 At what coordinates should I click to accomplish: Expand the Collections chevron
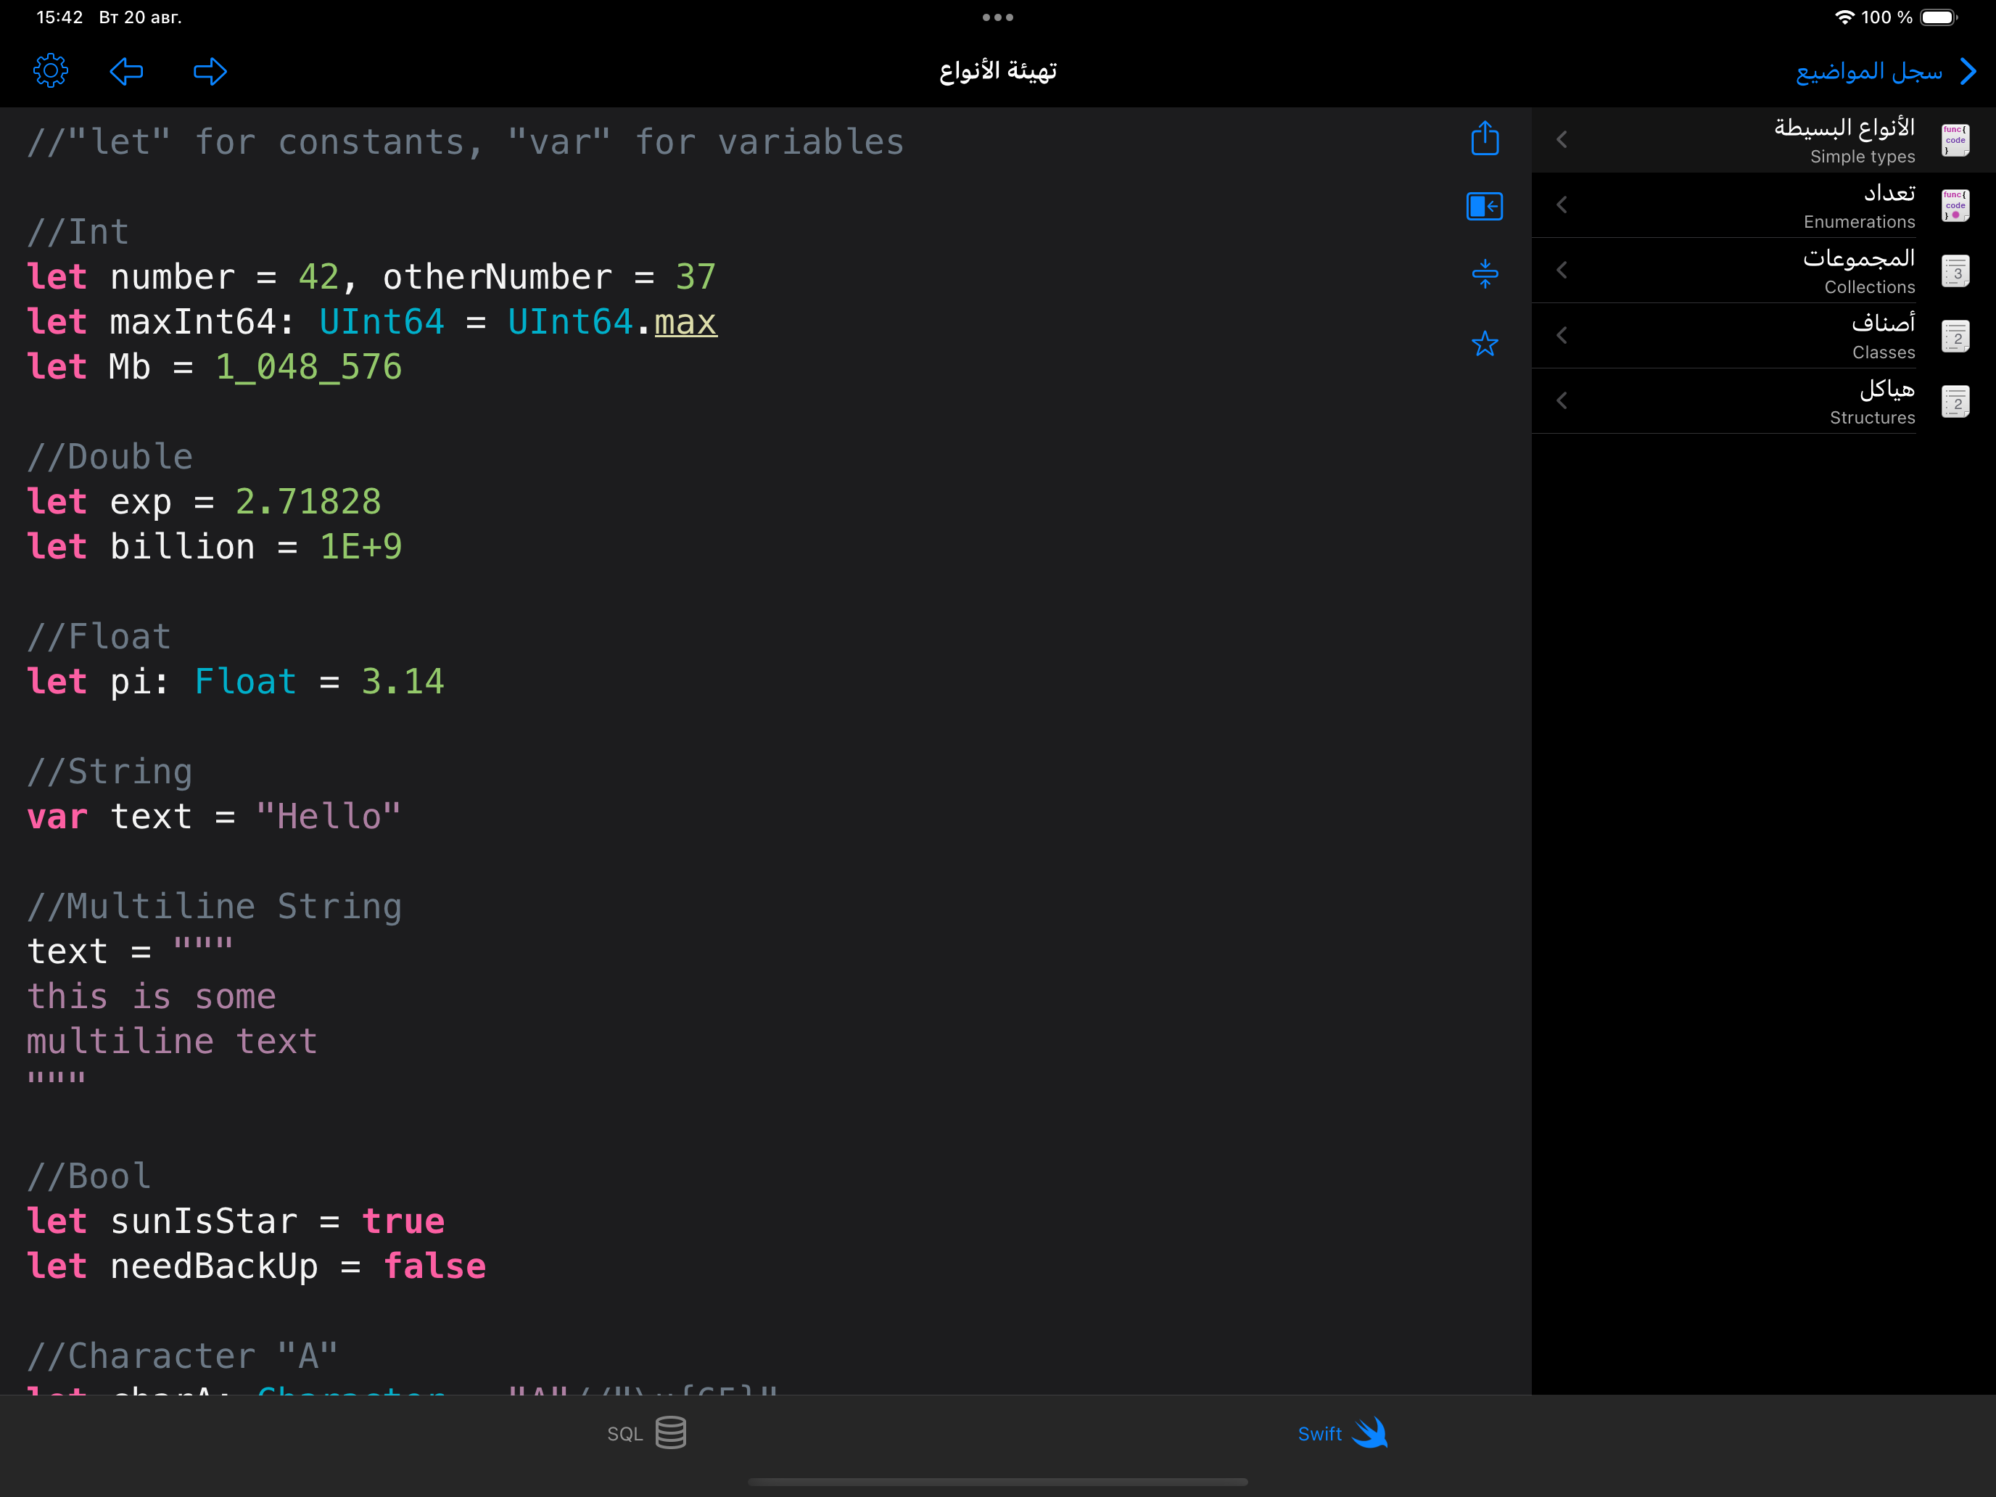[1562, 270]
